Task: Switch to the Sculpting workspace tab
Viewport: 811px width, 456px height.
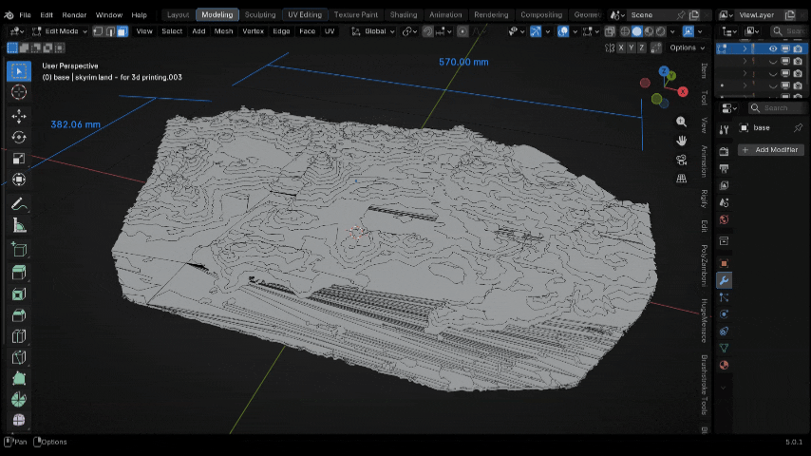Action: tap(260, 15)
